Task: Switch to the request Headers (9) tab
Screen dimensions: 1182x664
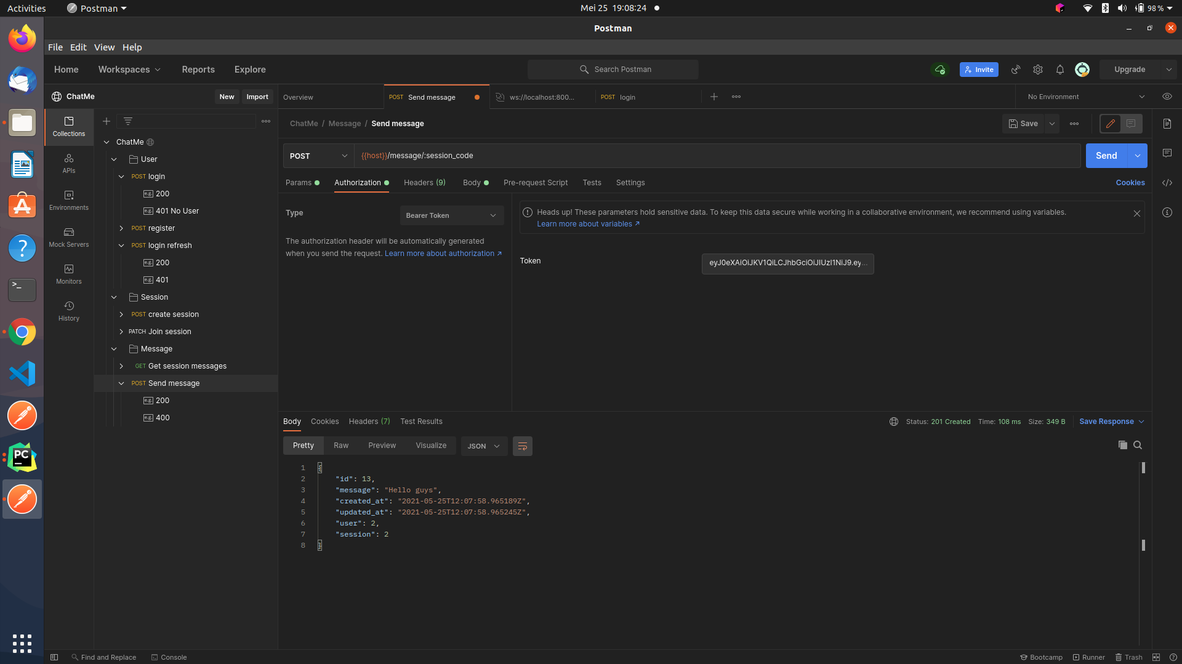Action: coord(425,183)
